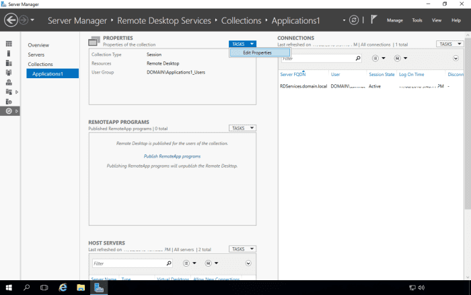Launch Internet Explorer from taskbar

coord(63,288)
